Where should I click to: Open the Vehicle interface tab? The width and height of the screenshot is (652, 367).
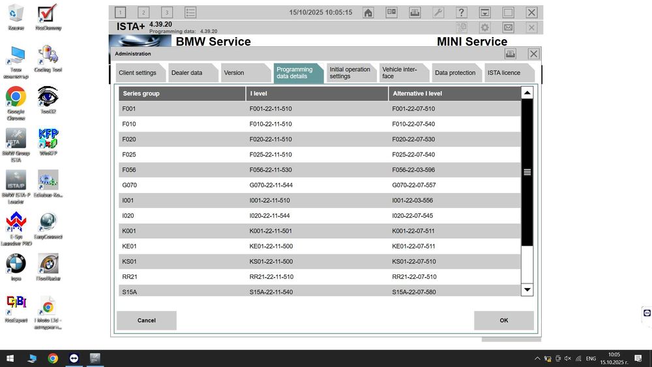[x=404, y=73]
